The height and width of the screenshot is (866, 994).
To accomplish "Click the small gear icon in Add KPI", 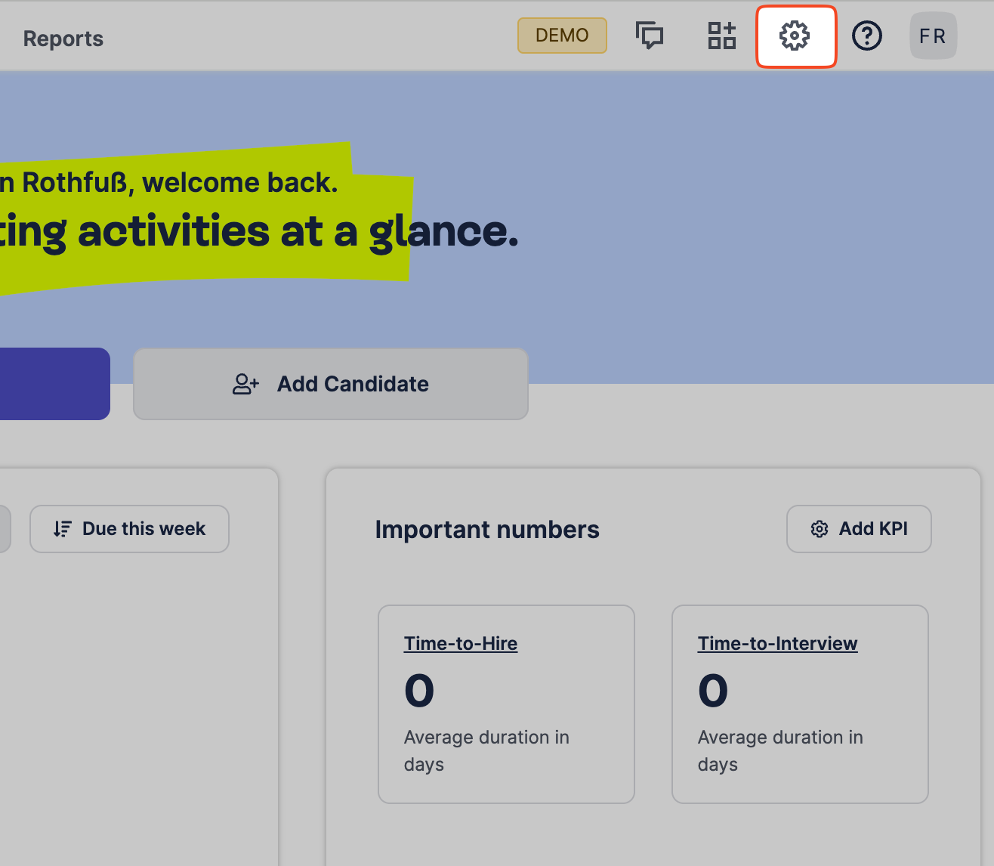I will (x=819, y=529).
